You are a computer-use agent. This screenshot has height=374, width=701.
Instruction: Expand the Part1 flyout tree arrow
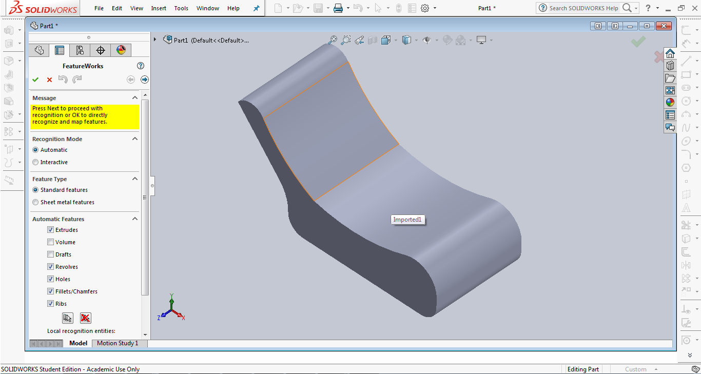tap(155, 40)
